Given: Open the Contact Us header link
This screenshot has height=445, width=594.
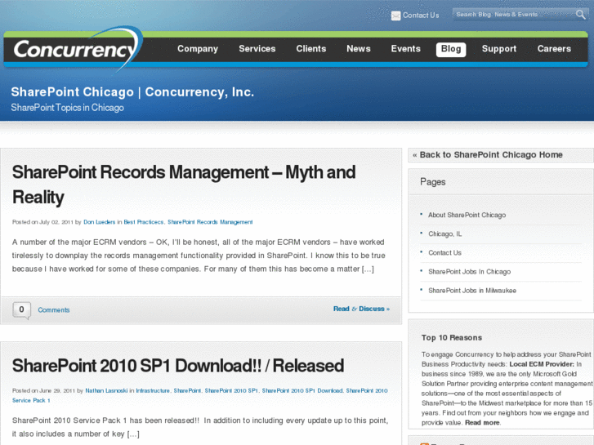Looking at the screenshot, I should (421, 16).
